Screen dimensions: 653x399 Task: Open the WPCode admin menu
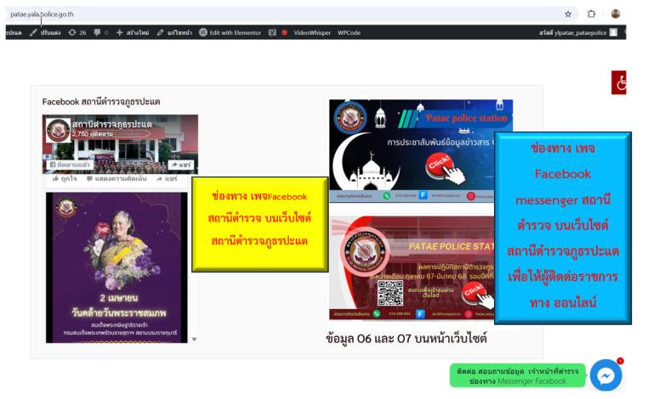pos(349,32)
